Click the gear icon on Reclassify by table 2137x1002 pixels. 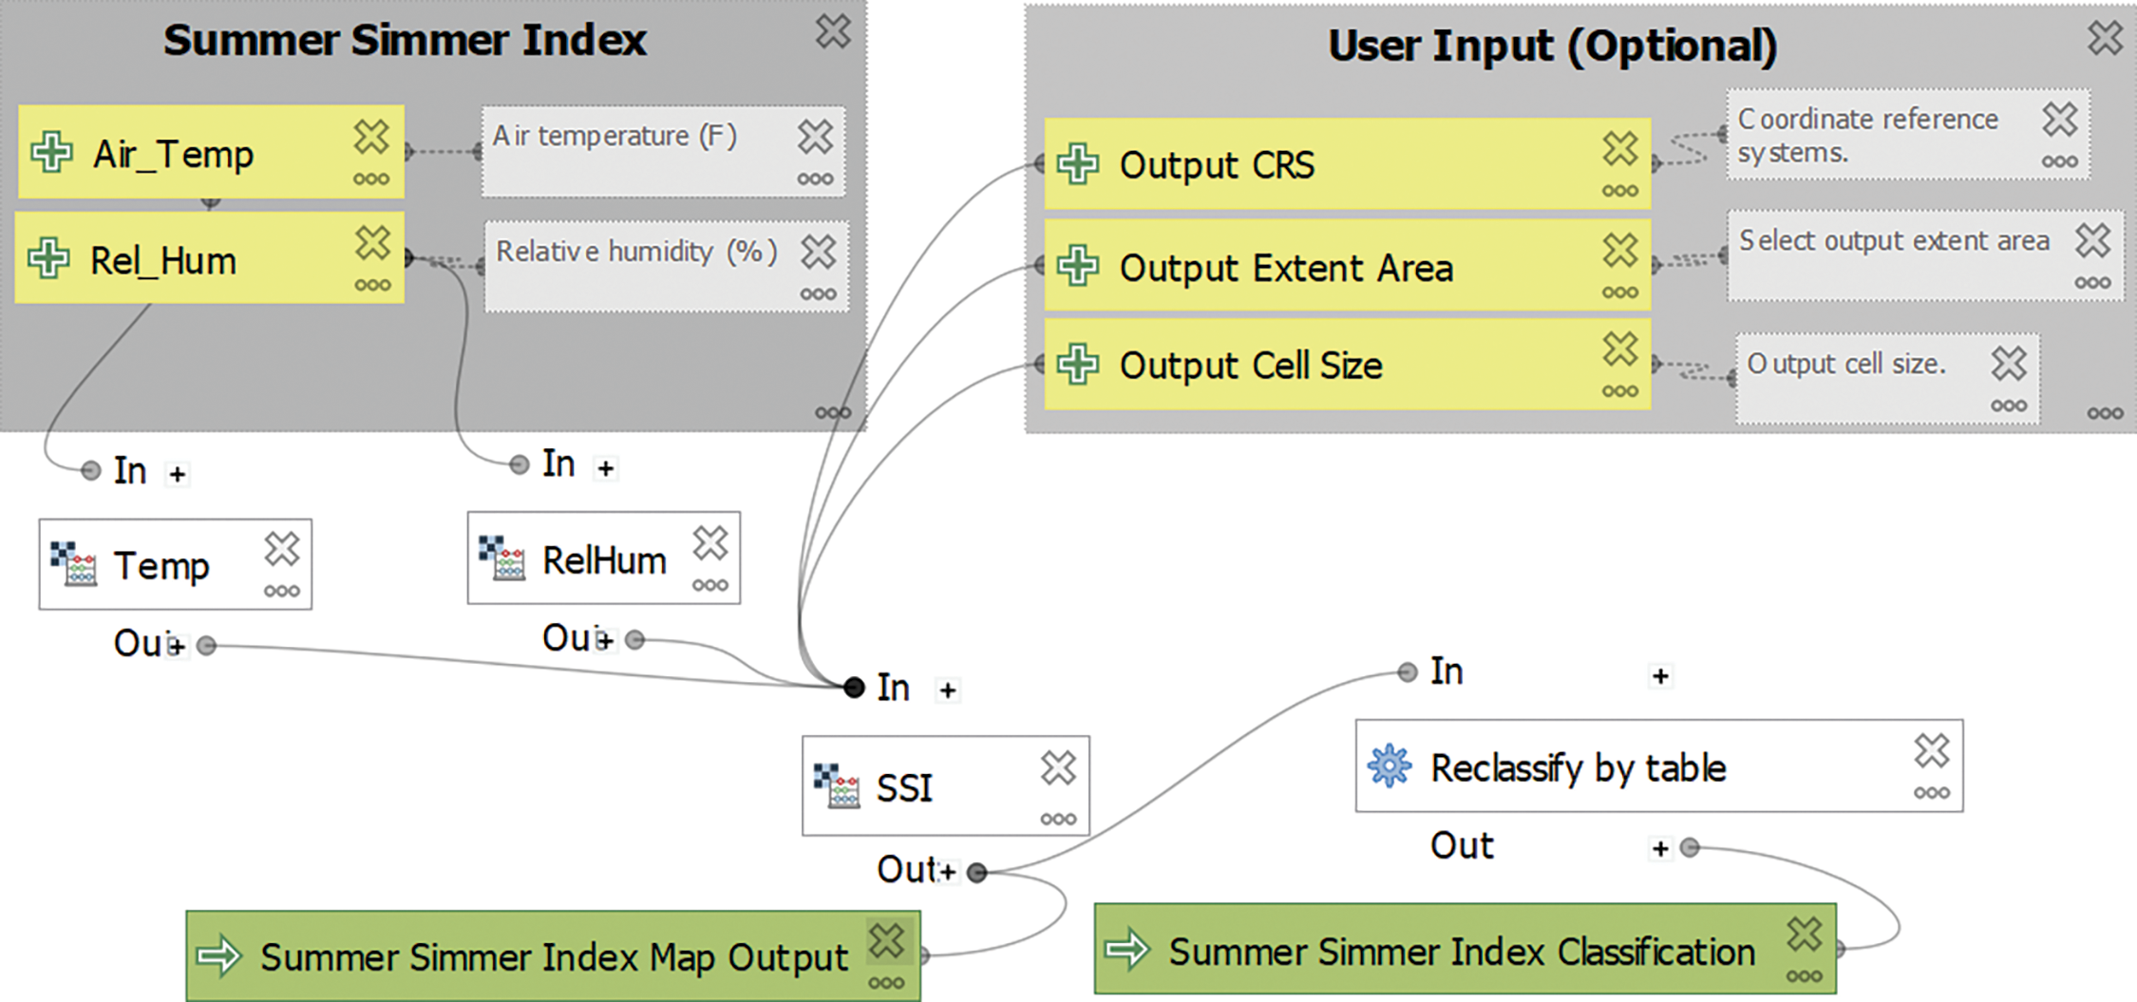coord(1389,766)
